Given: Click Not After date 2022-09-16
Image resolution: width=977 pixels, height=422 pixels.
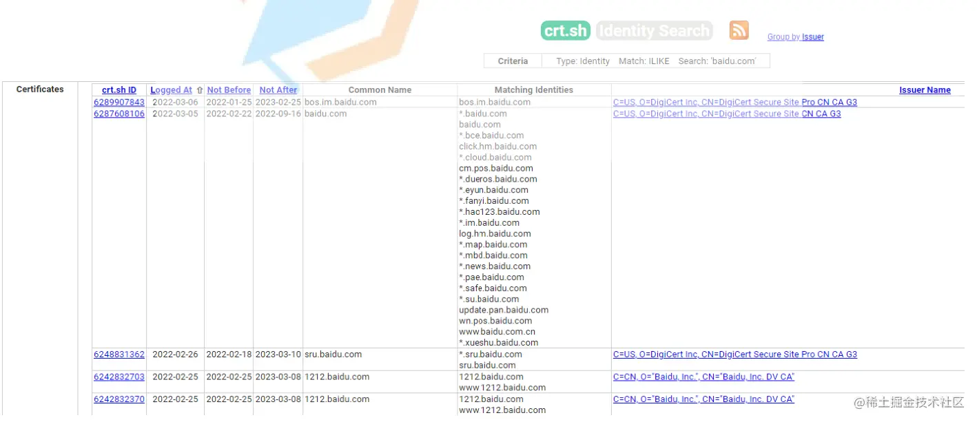Looking at the screenshot, I should [278, 114].
